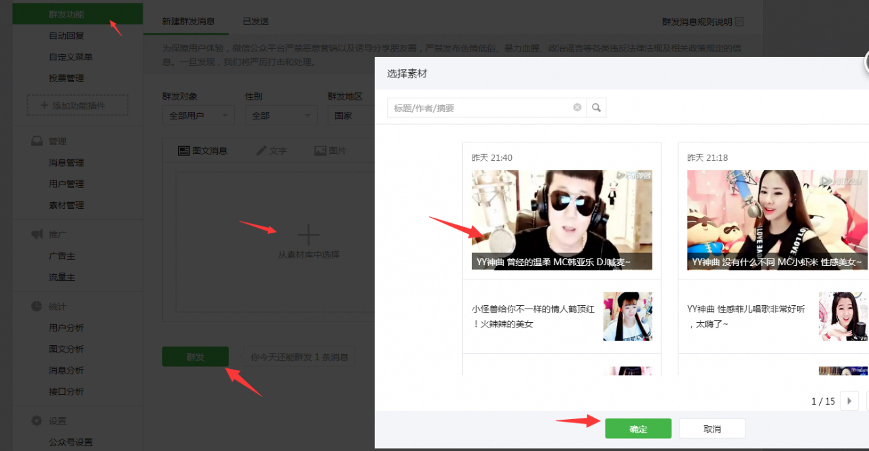Switch to the 已发送 tab

tap(256, 21)
